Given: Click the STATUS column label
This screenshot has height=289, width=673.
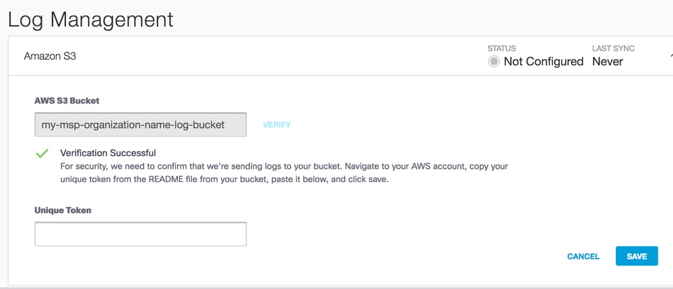Looking at the screenshot, I should (502, 48).
